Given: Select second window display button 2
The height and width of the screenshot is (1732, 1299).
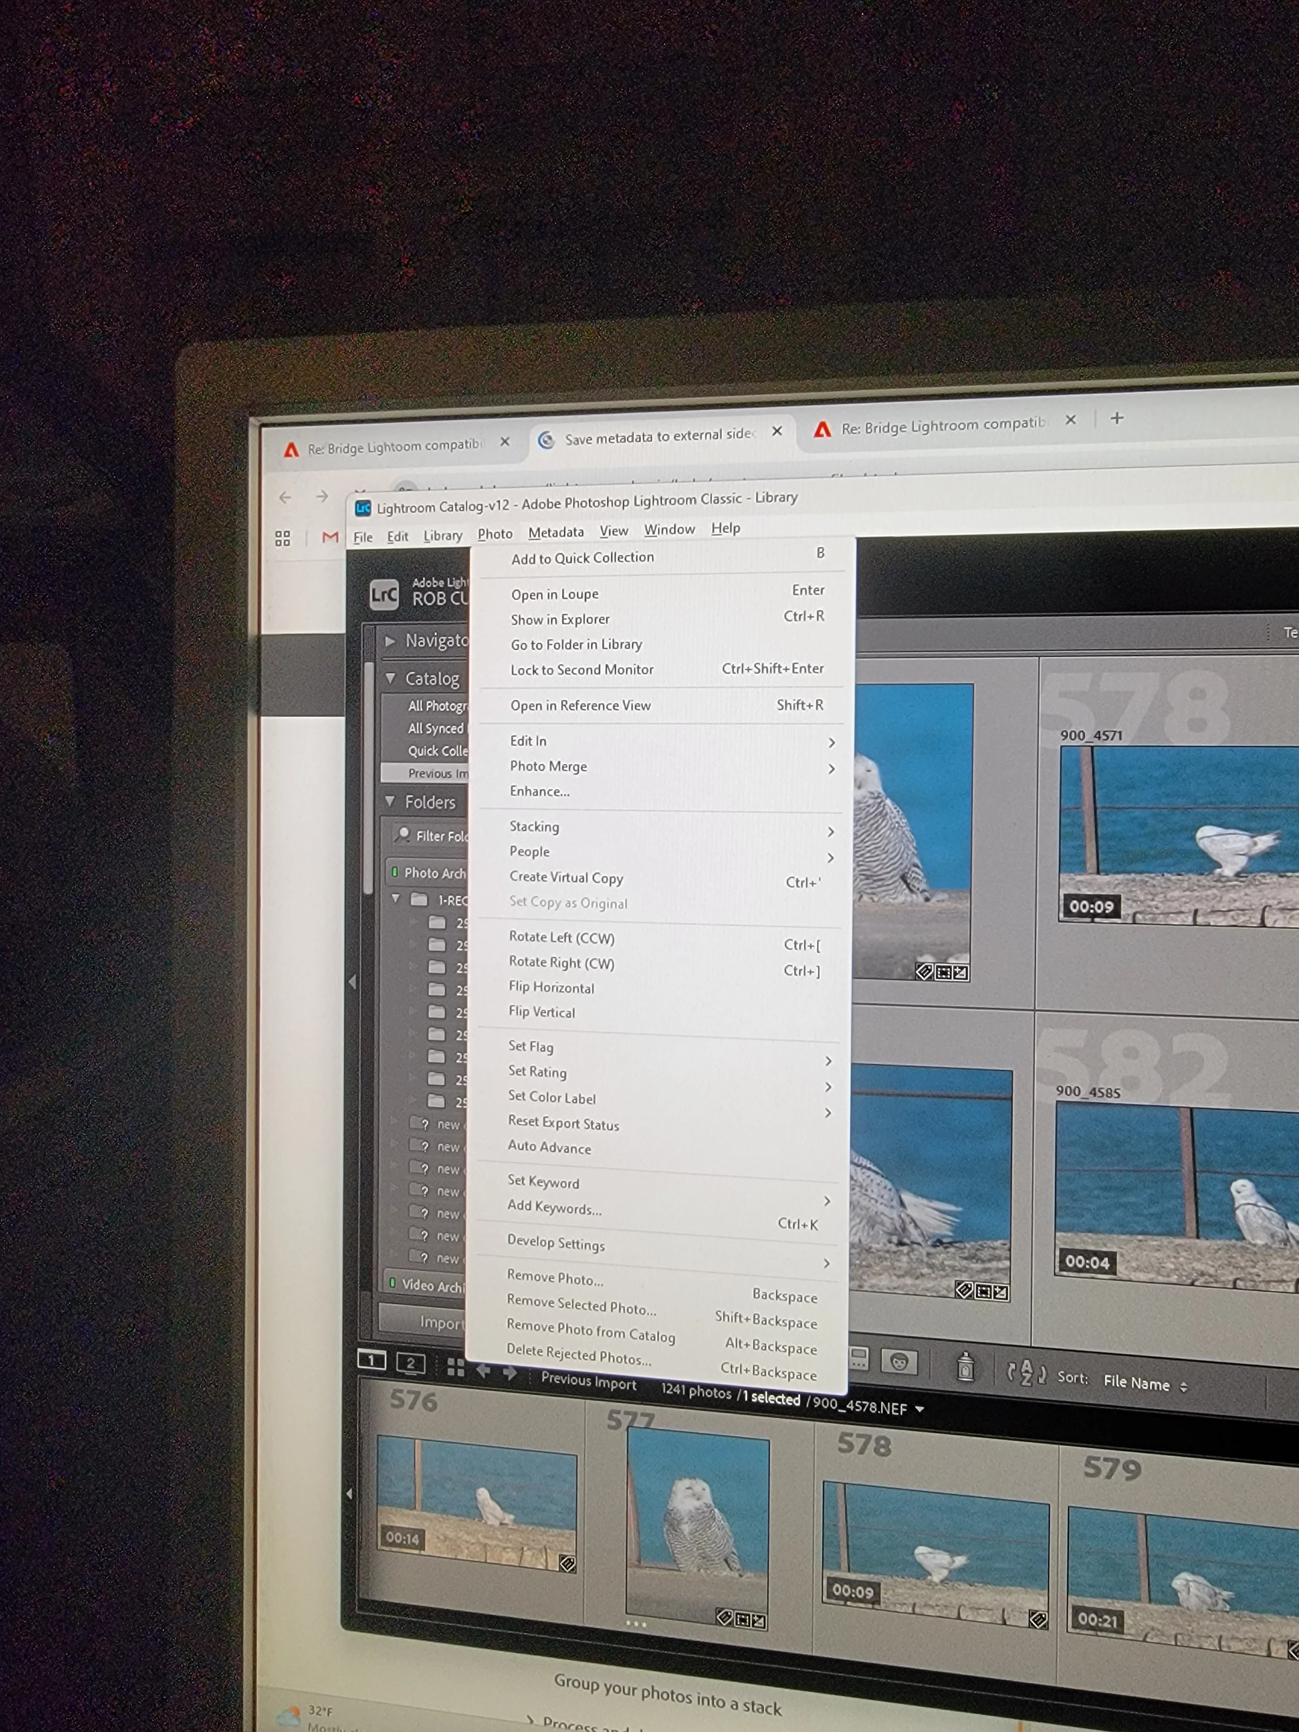Looking at the screenshot, I should (x=410, y=1363).
